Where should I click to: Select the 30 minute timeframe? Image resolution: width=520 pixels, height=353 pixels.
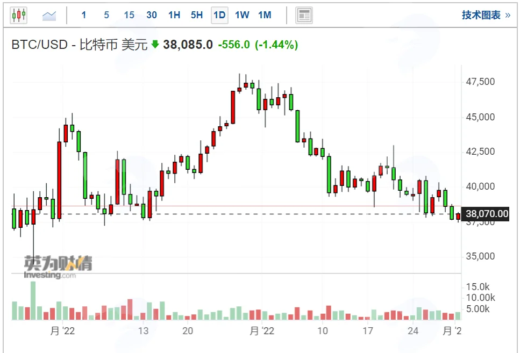point(152,15)
